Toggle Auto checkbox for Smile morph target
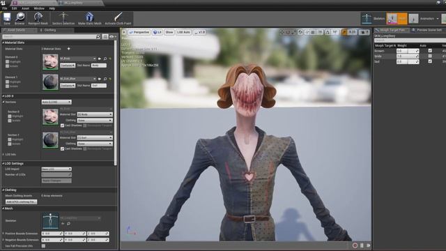446x251 pixels. [430, 56]
